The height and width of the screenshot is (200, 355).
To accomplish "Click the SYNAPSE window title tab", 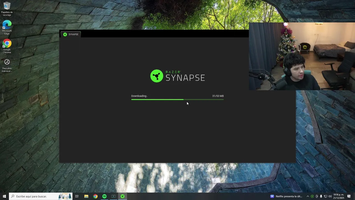I will pyautogui.click(x=71, y=34).
